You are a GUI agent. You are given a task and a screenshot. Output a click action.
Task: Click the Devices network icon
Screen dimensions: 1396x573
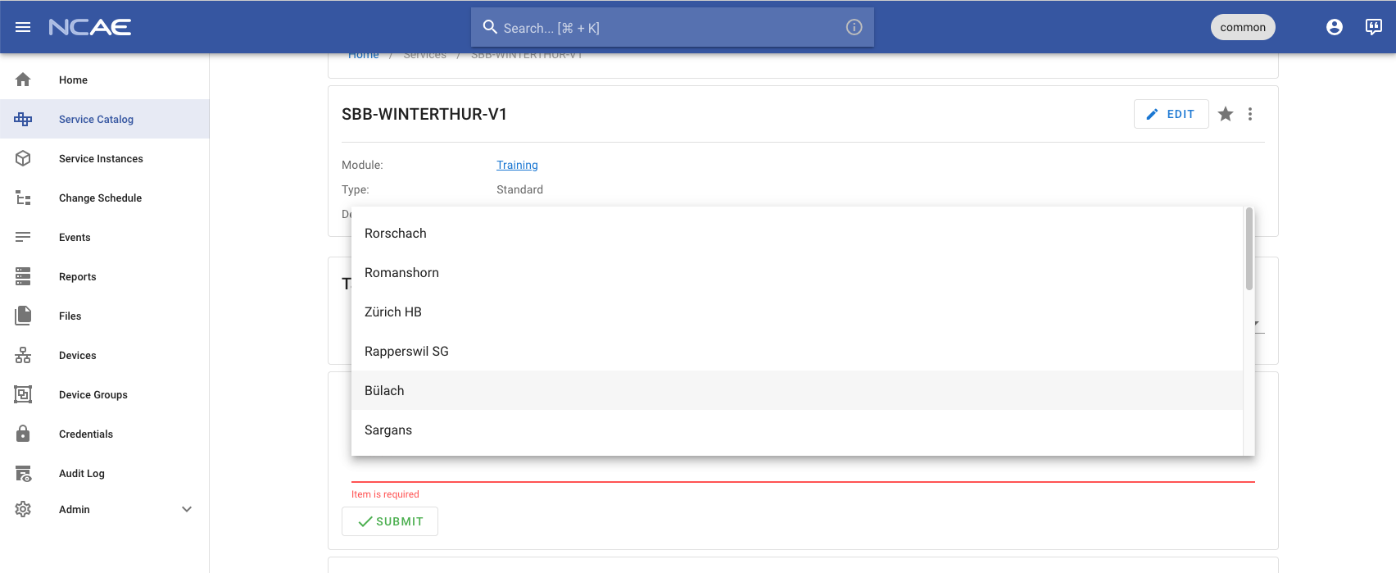tap(23, 355)
